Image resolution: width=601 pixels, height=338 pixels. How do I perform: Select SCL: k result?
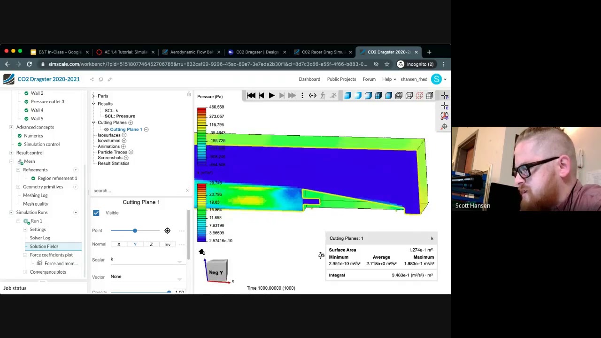[111, 111]
